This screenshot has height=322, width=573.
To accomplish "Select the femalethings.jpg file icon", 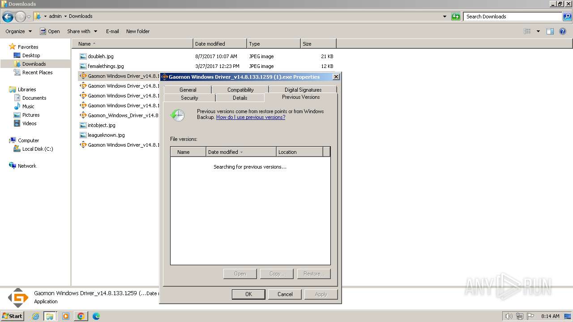I will pyautogui.click(x=83, y=66).
